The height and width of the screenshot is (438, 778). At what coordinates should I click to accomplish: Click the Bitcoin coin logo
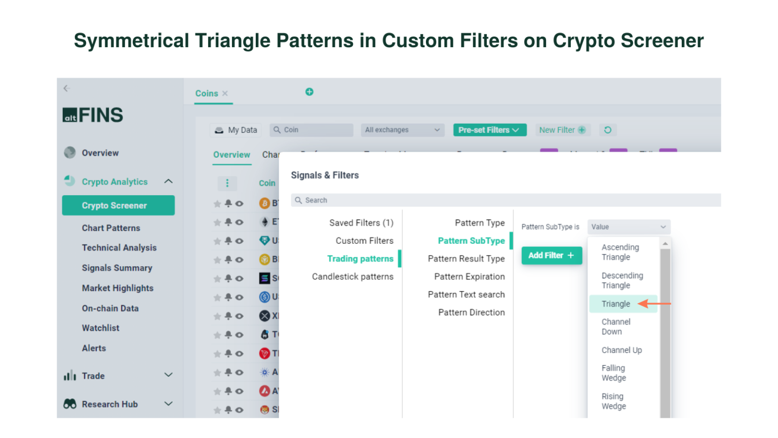[264, 203]
